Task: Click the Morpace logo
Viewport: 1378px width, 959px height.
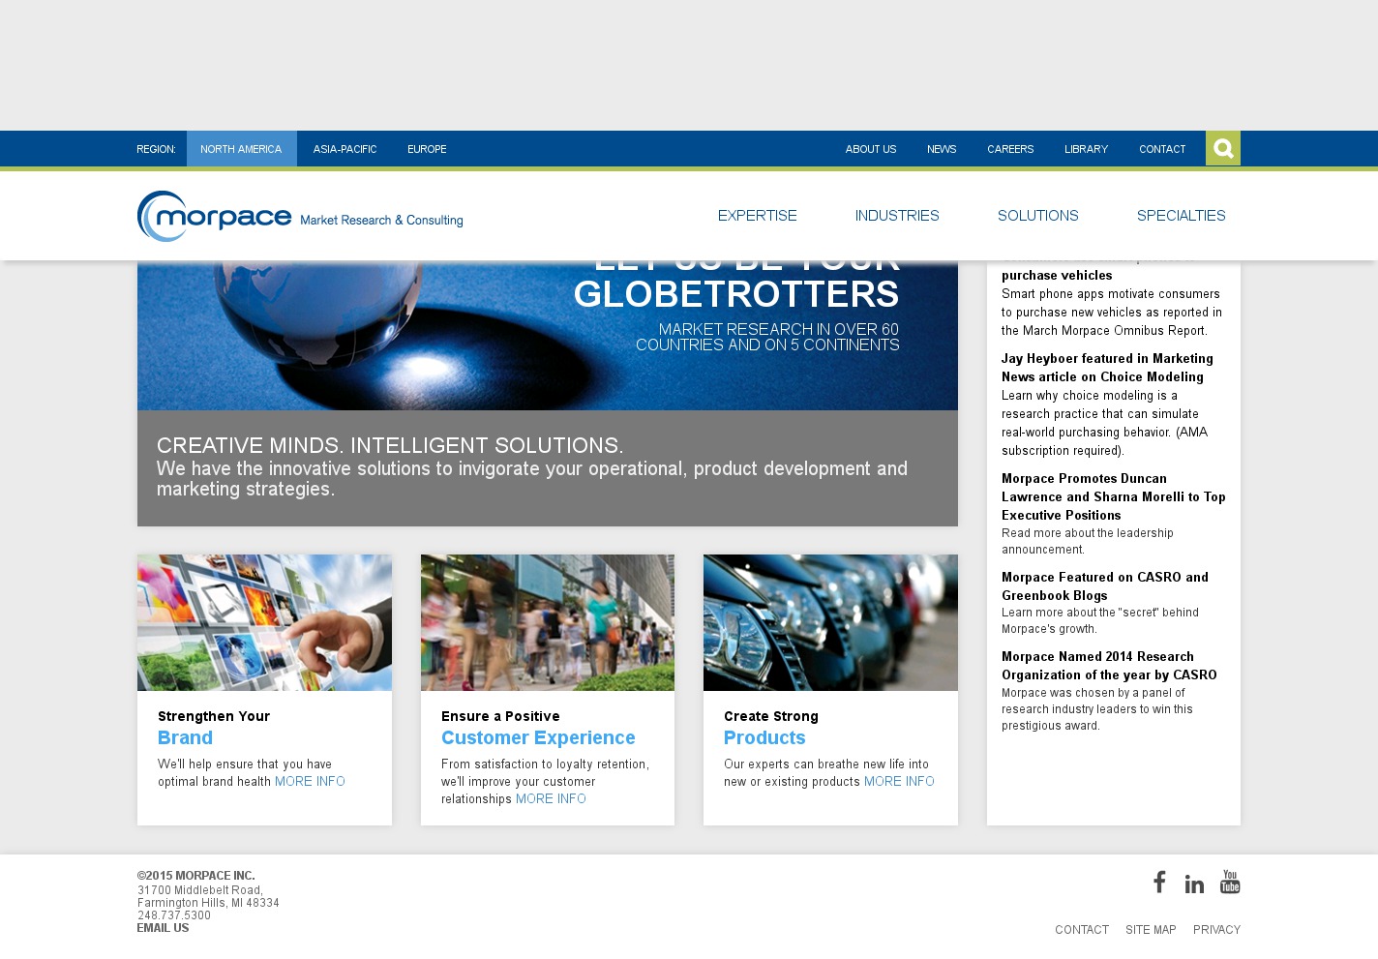Action: [300, 216]
